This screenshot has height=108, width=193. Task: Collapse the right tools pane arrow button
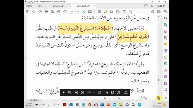166,98
